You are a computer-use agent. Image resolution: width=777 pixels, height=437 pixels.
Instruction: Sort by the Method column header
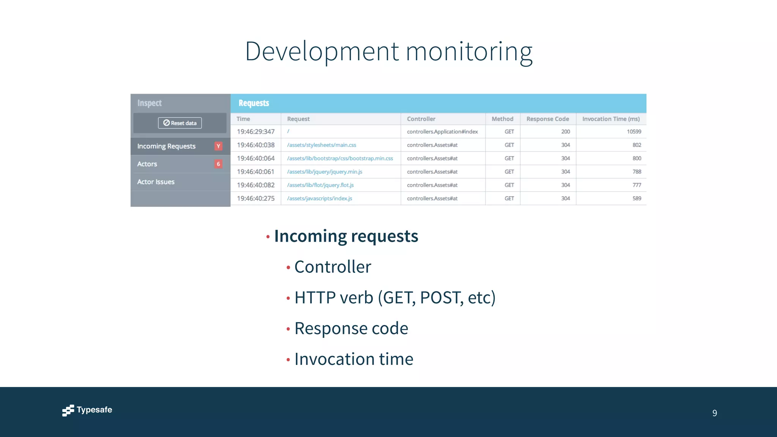pyautogui.click(x=502, y=119)
